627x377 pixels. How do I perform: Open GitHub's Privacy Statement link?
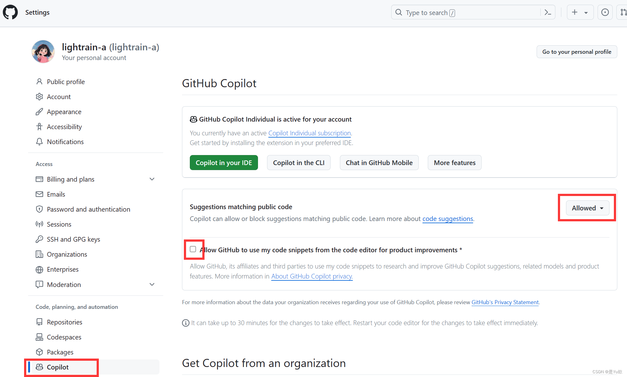pos(505,302)
